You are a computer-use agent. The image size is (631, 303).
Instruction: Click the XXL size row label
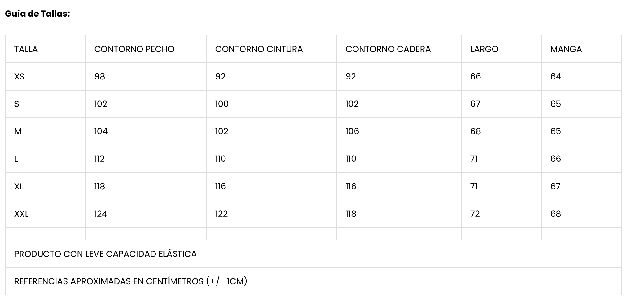pyautogui.click(x=21, y=214)
